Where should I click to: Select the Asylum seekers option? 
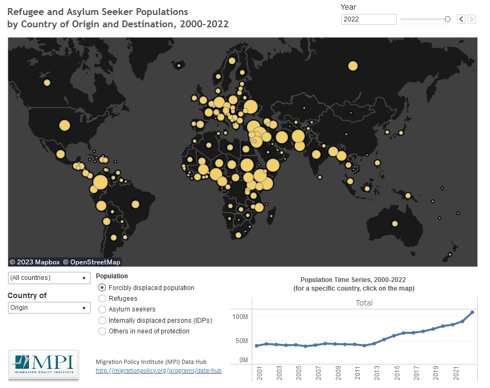102,309
